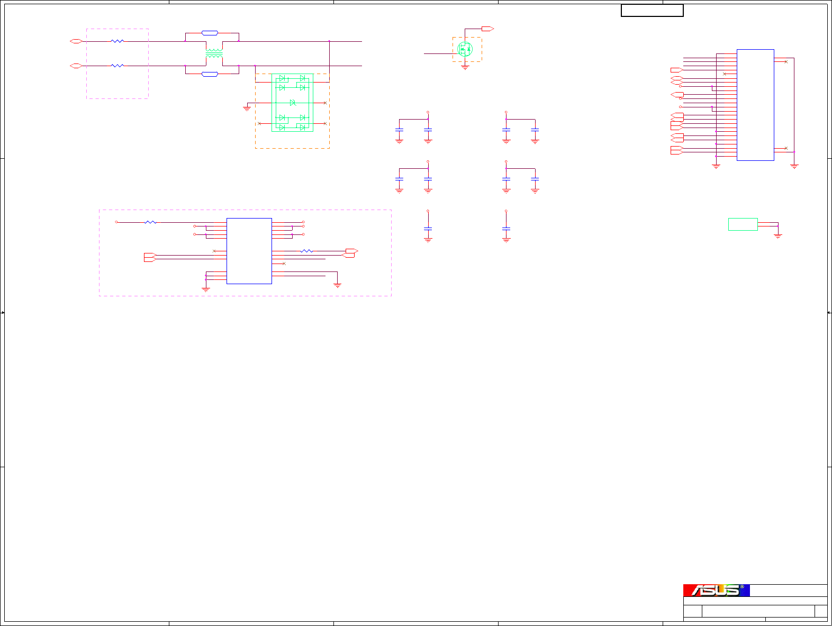Click the no-connect mark on the connector's top-right pin
The image size is (832, 626).
(x=786, y=62)
